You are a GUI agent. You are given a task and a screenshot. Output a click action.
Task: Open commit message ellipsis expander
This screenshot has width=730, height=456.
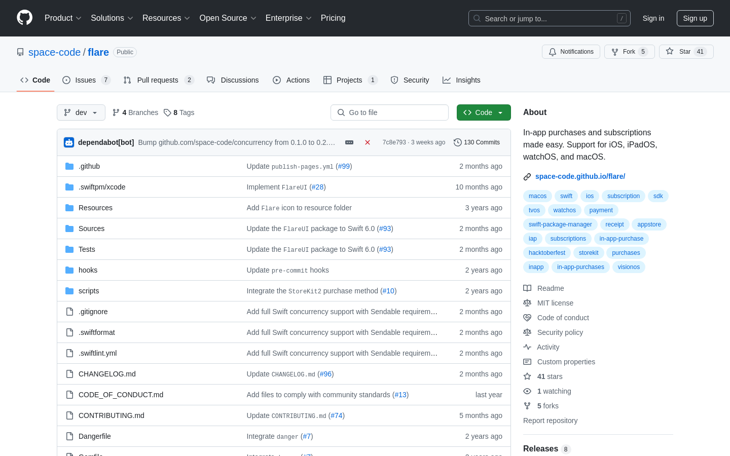349,142
